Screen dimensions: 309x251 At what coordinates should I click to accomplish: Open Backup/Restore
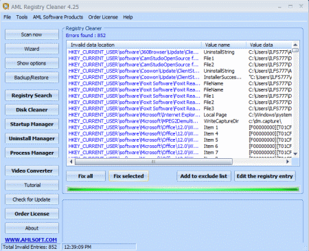32,78
